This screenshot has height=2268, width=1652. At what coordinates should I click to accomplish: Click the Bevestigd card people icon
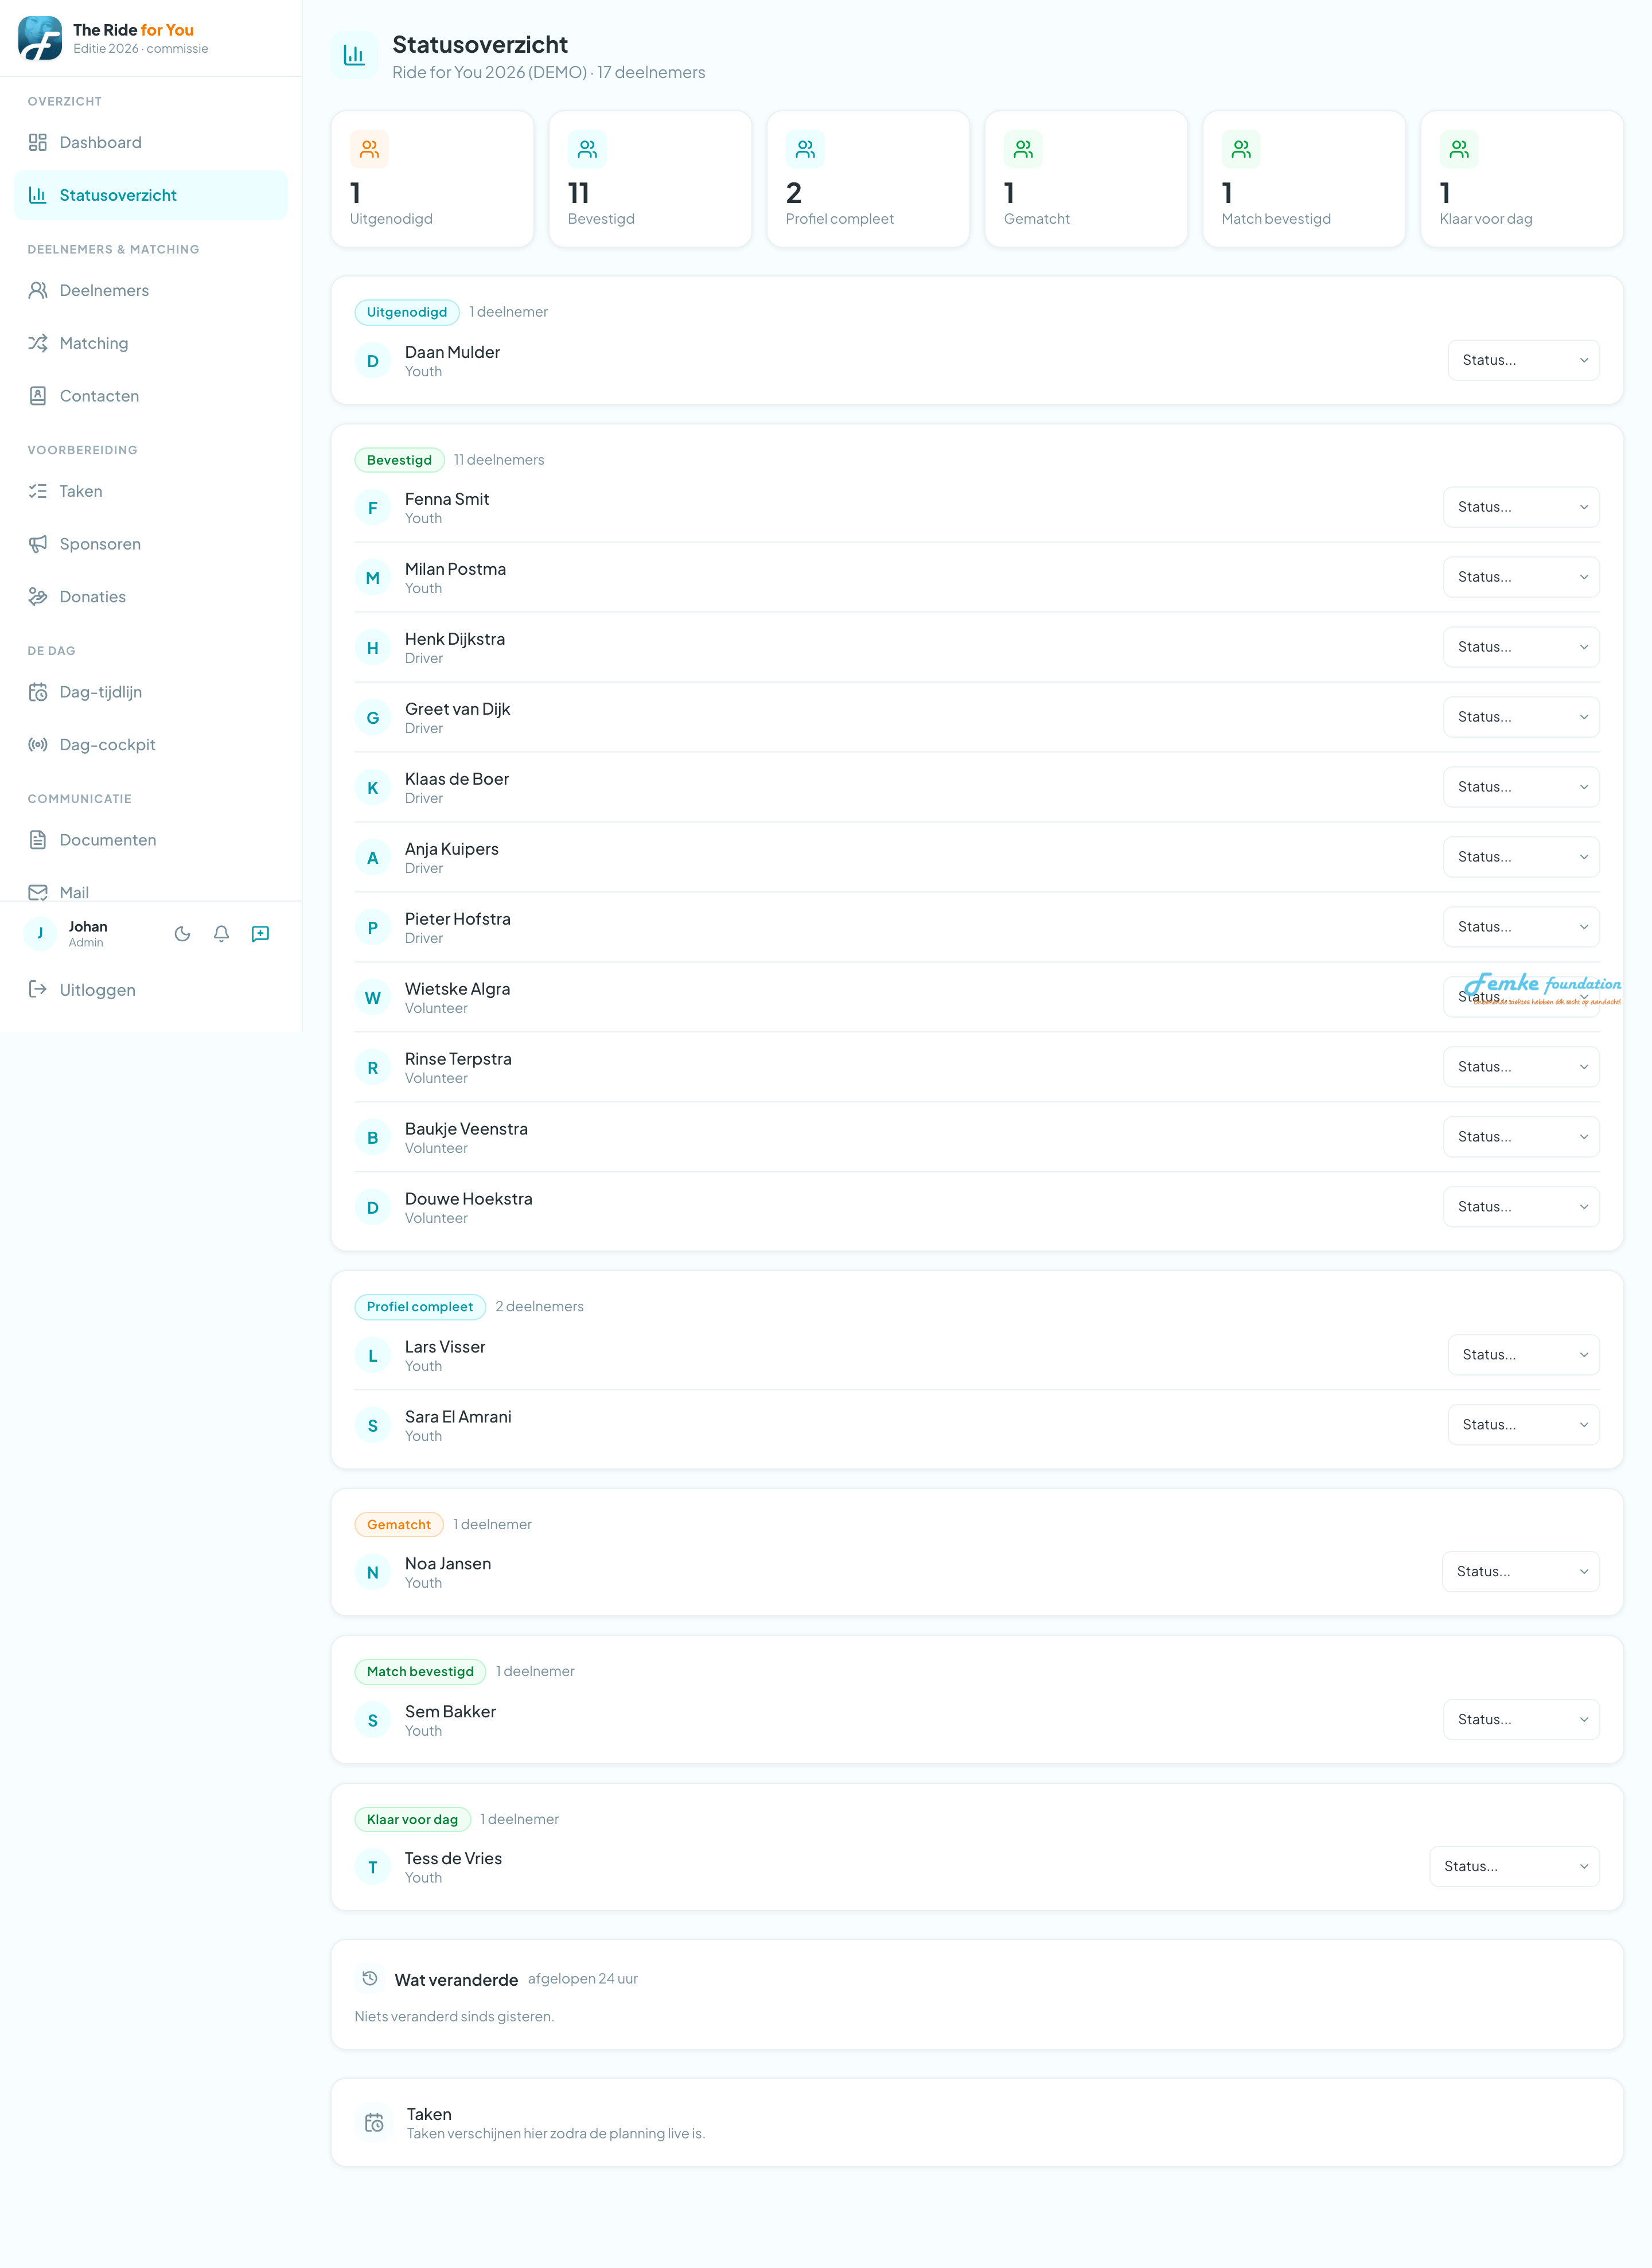(x=587, y=149)
